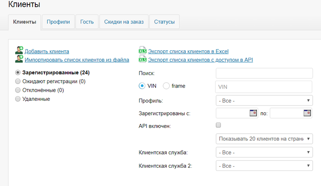Screen dimensions: 321x186
Task: Click the Поиск text field
Action: tap(264, 73)
